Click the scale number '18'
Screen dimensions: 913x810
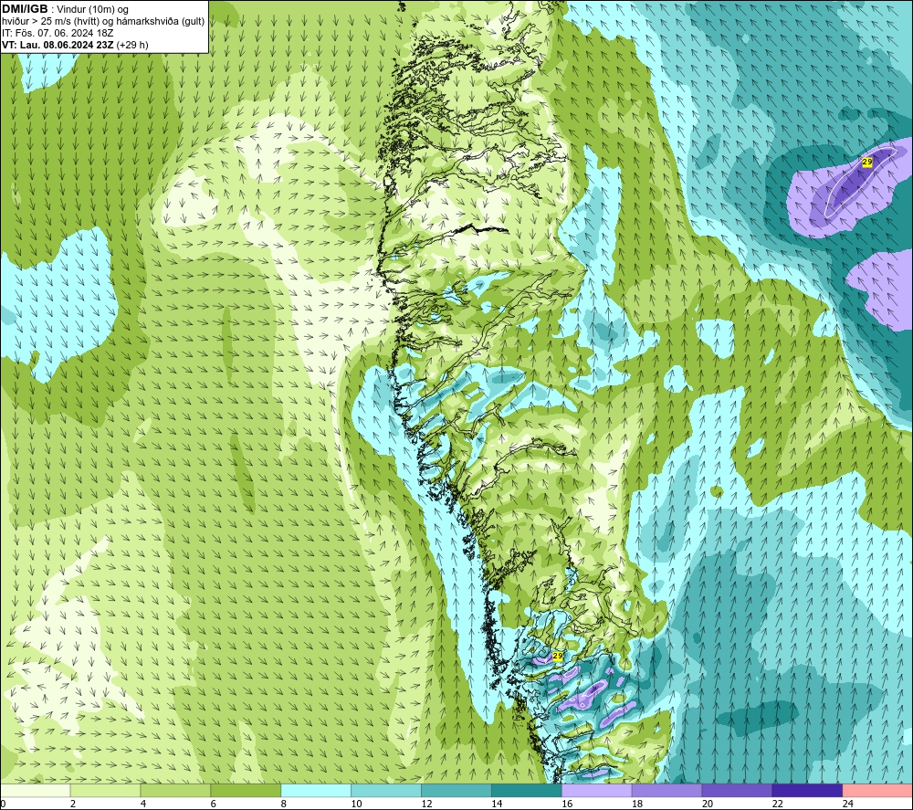point(637,804)
